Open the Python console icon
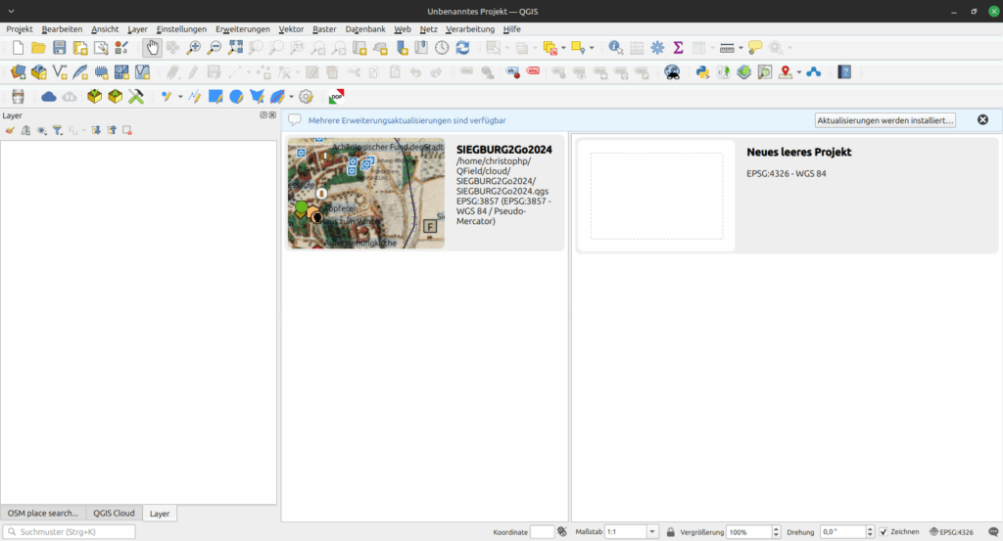 tap(702, 71)
